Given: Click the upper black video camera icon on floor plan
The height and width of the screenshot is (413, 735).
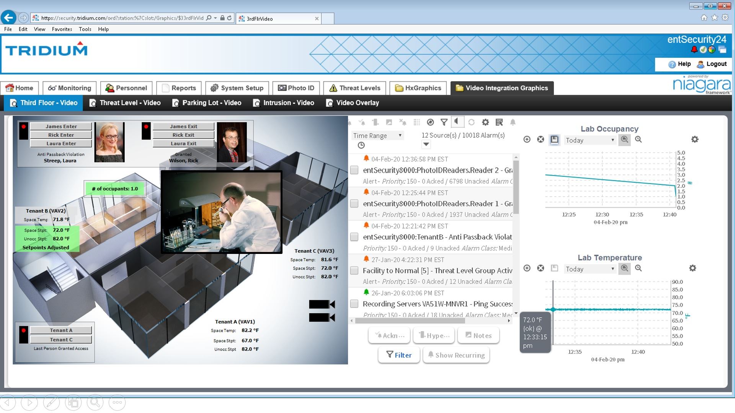Looking at the screenshot, I should [322, 304].
